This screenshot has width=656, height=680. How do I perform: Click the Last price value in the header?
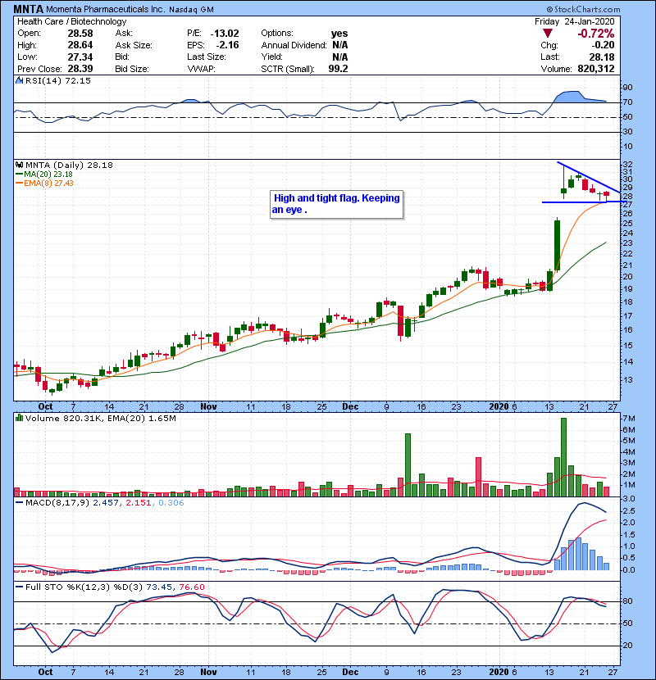[x=602, y=57]
